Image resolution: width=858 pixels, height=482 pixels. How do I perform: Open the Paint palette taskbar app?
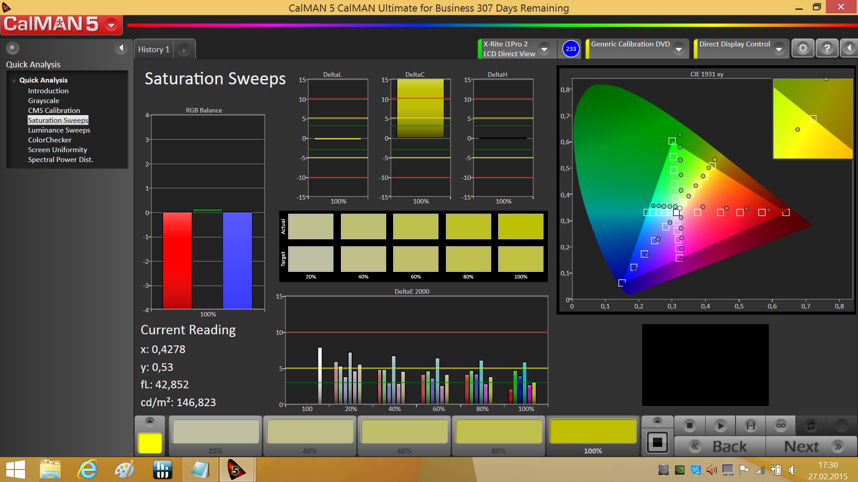(124, 470)
